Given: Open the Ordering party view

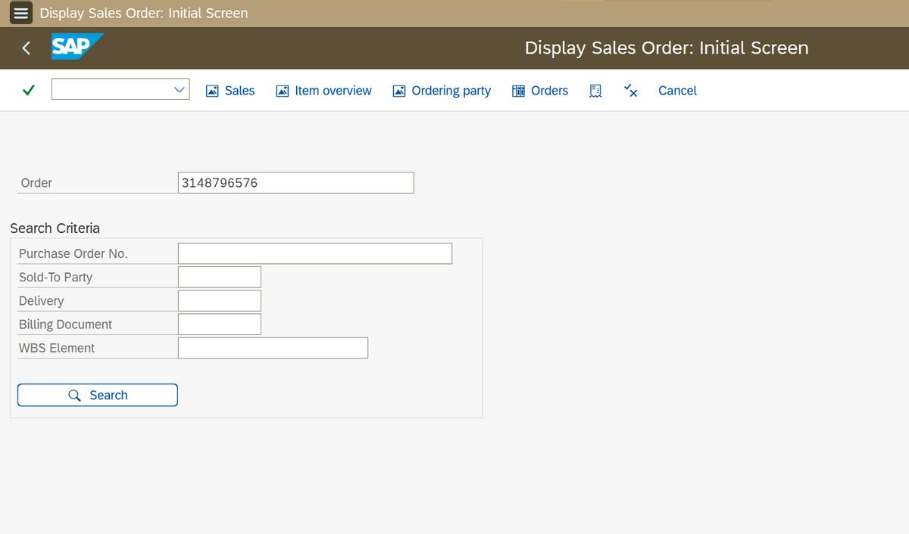Looking at the screenshot, I should point(442,91).
